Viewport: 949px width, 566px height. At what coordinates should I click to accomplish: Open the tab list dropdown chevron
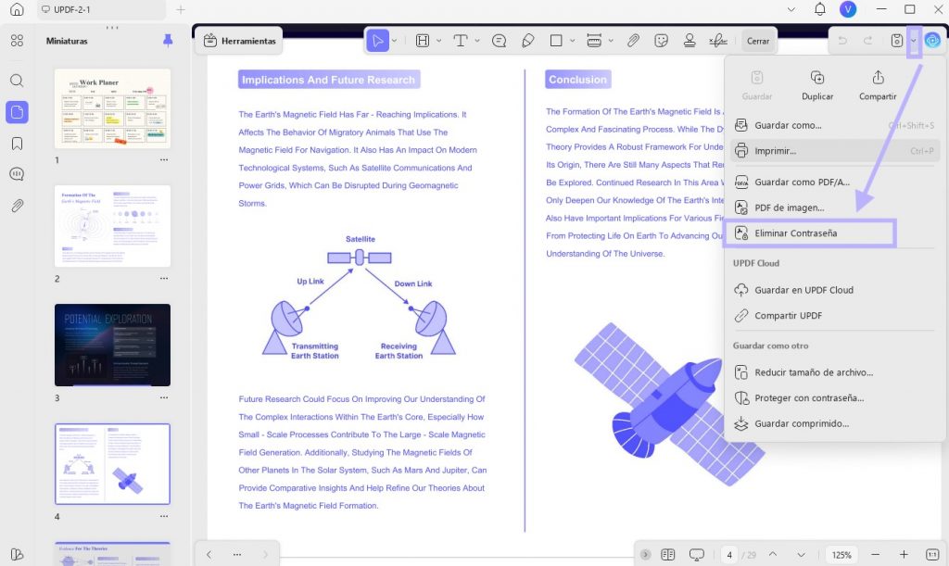click(x=791, y=9)
